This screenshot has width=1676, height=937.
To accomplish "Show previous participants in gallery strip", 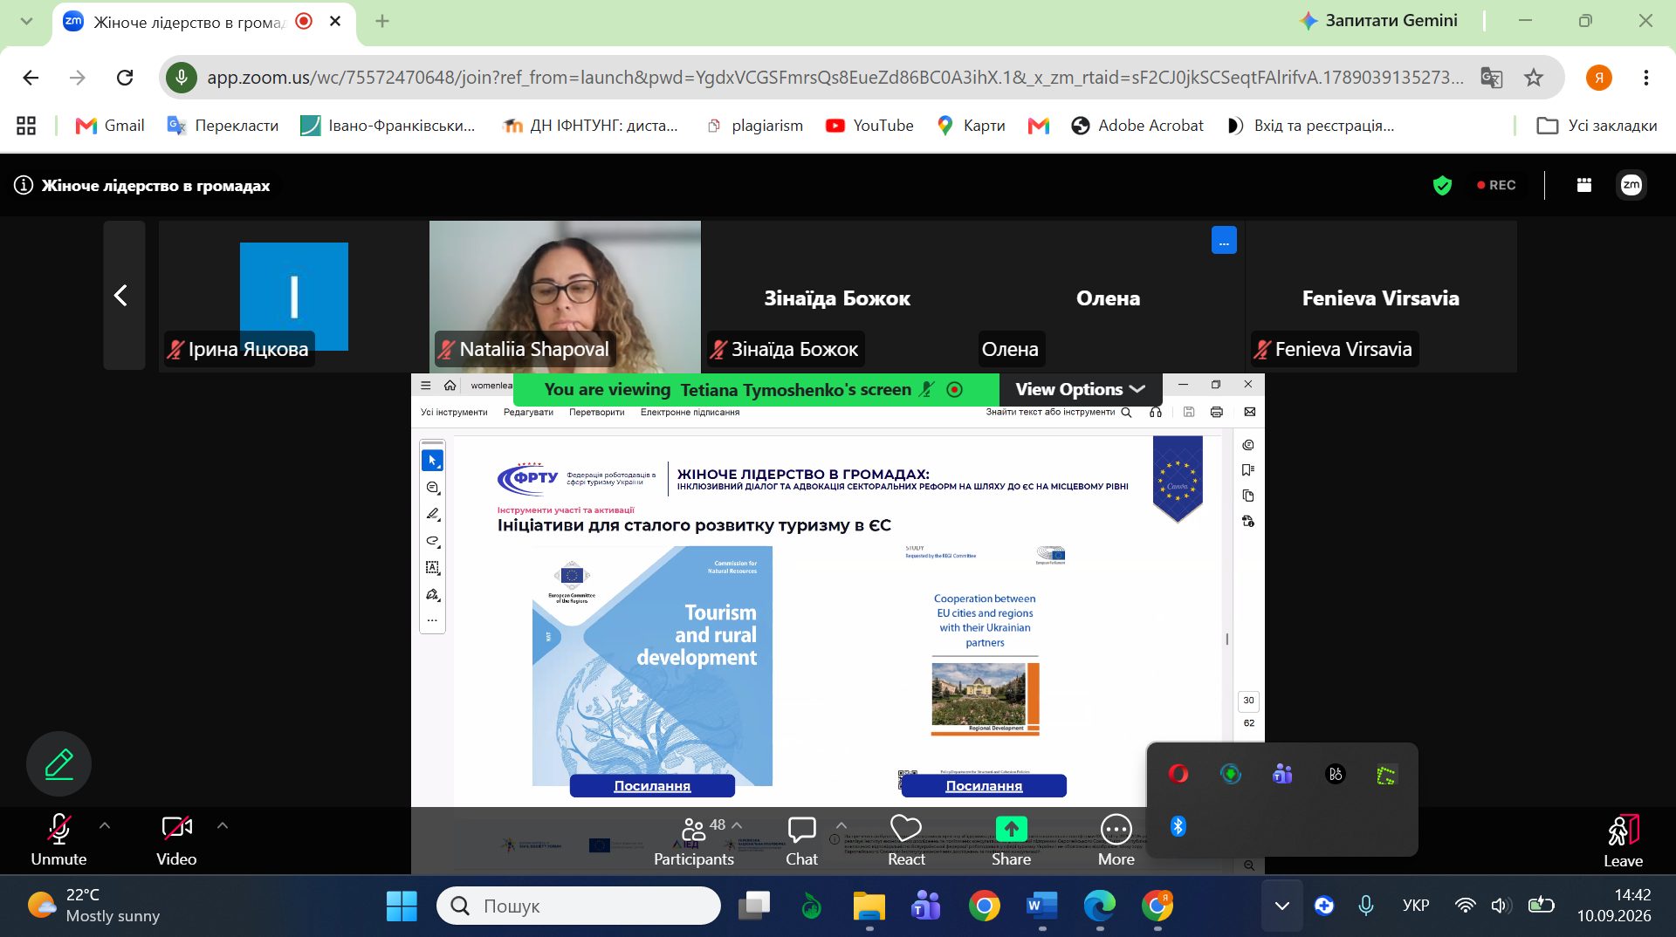I will (122, 296).
